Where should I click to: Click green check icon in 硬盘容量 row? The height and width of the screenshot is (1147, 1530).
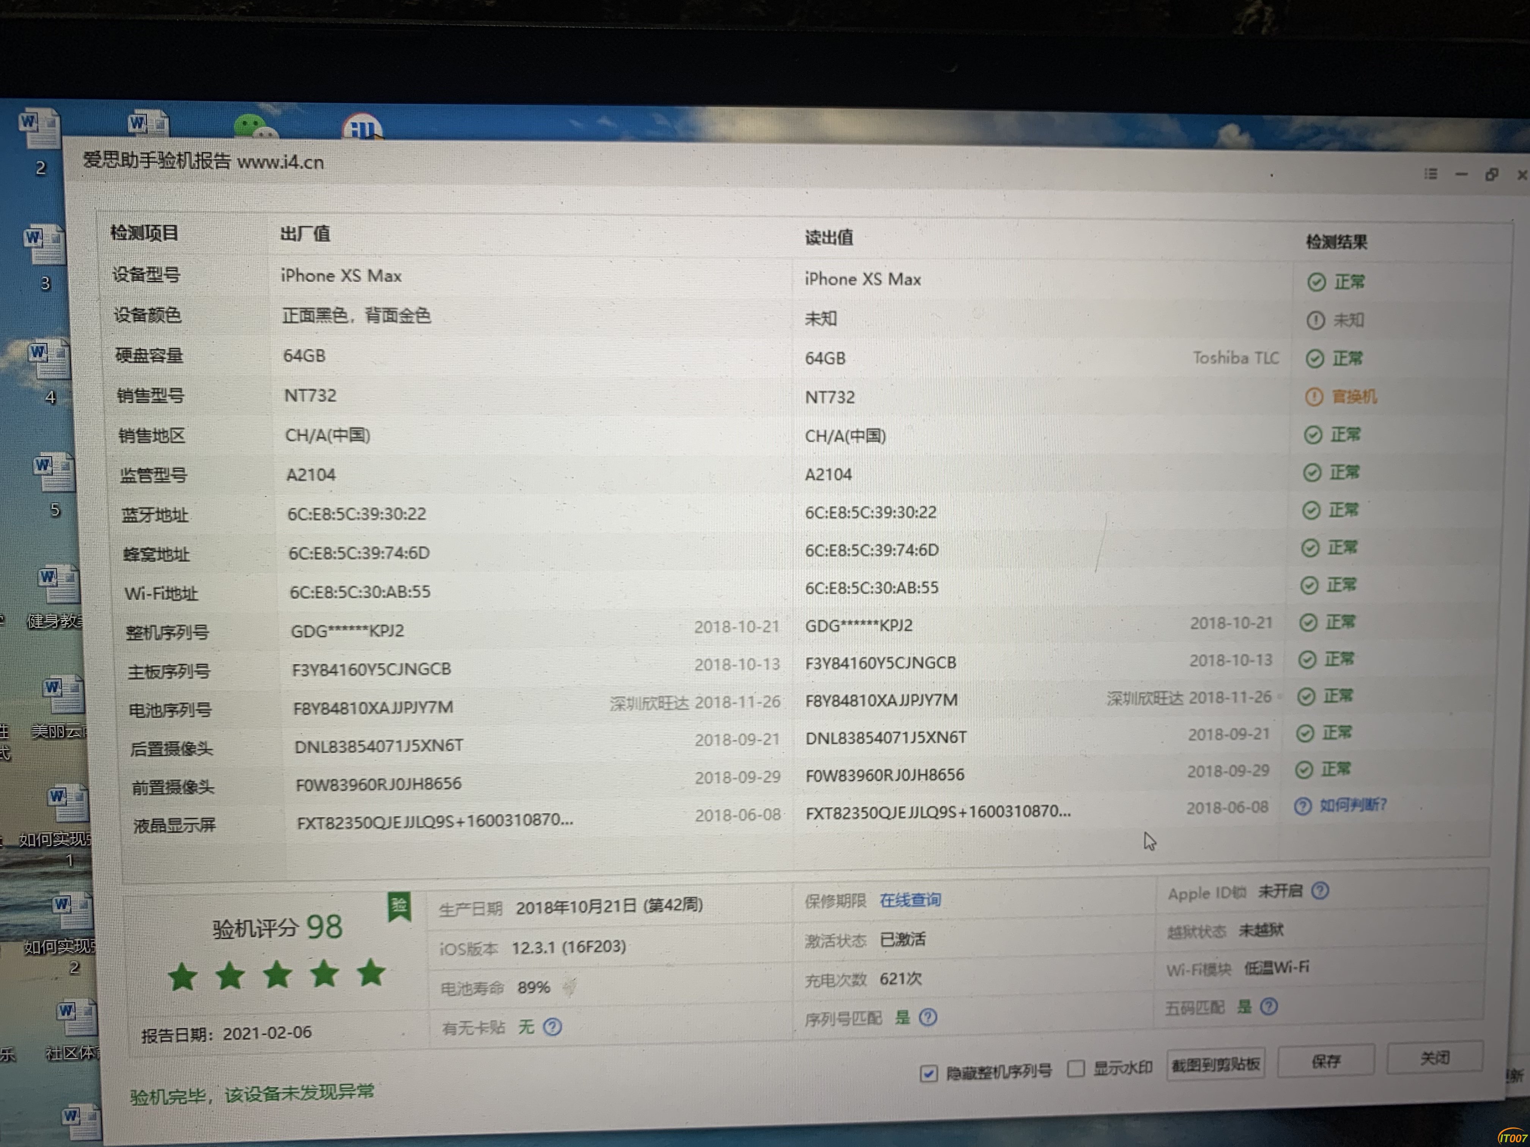coord(1314,359)
